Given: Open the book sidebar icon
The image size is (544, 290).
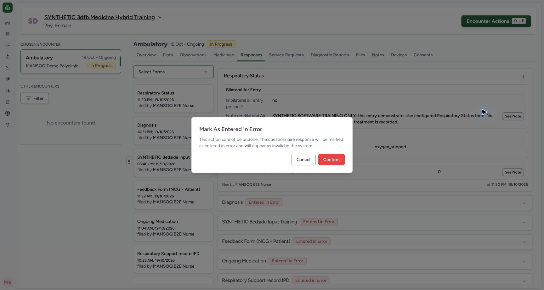Looking at the screenshot, I should pyautogui.click(x=8, y=79).
